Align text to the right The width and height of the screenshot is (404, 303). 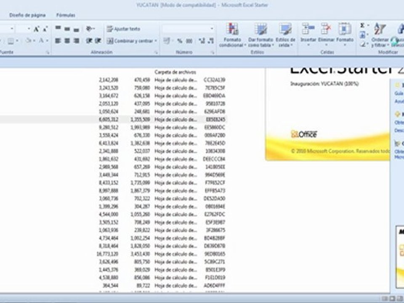76,41
